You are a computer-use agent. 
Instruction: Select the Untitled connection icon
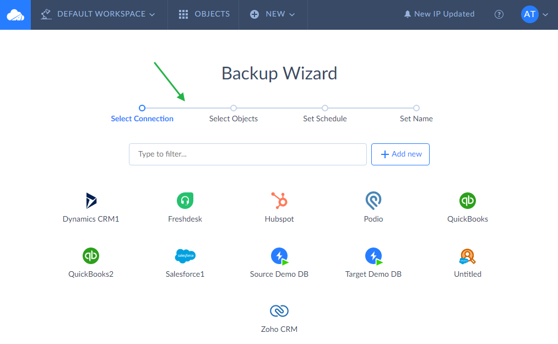click(467, 256)
